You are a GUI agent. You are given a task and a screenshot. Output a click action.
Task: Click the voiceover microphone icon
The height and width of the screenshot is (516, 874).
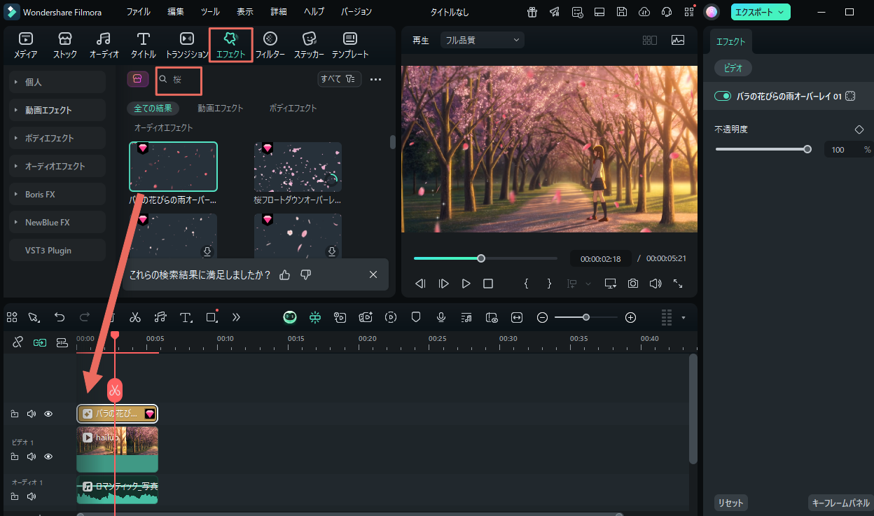point(441,317)
